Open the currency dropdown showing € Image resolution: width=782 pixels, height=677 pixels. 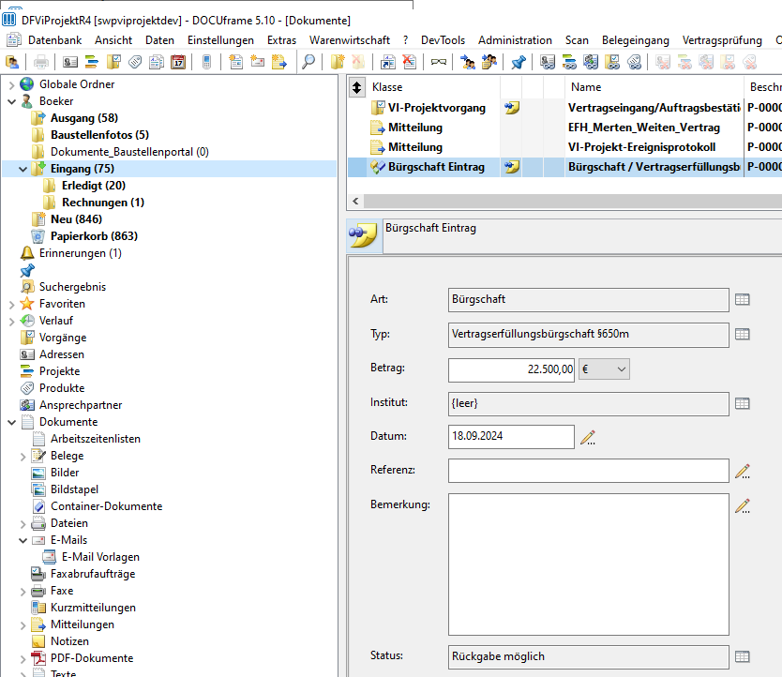[604, 369]
